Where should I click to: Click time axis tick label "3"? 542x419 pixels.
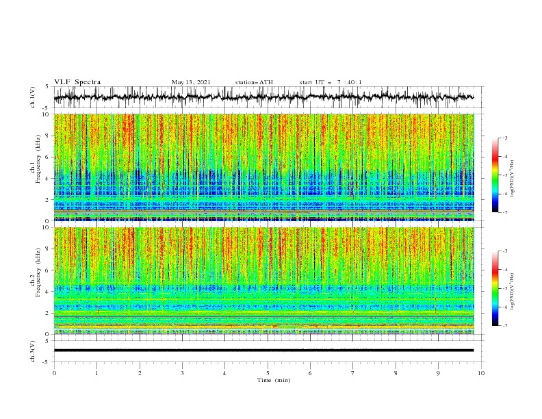pyautogui.click(x=182, y=373)
